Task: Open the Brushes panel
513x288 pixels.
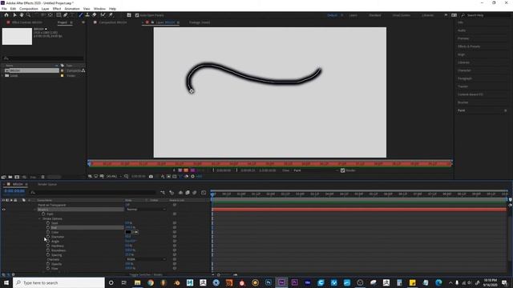Action: click(463, 102)
